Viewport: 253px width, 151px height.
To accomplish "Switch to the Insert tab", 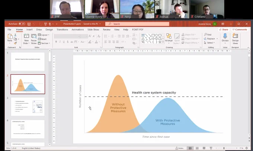I will click(x=29, y=30).
